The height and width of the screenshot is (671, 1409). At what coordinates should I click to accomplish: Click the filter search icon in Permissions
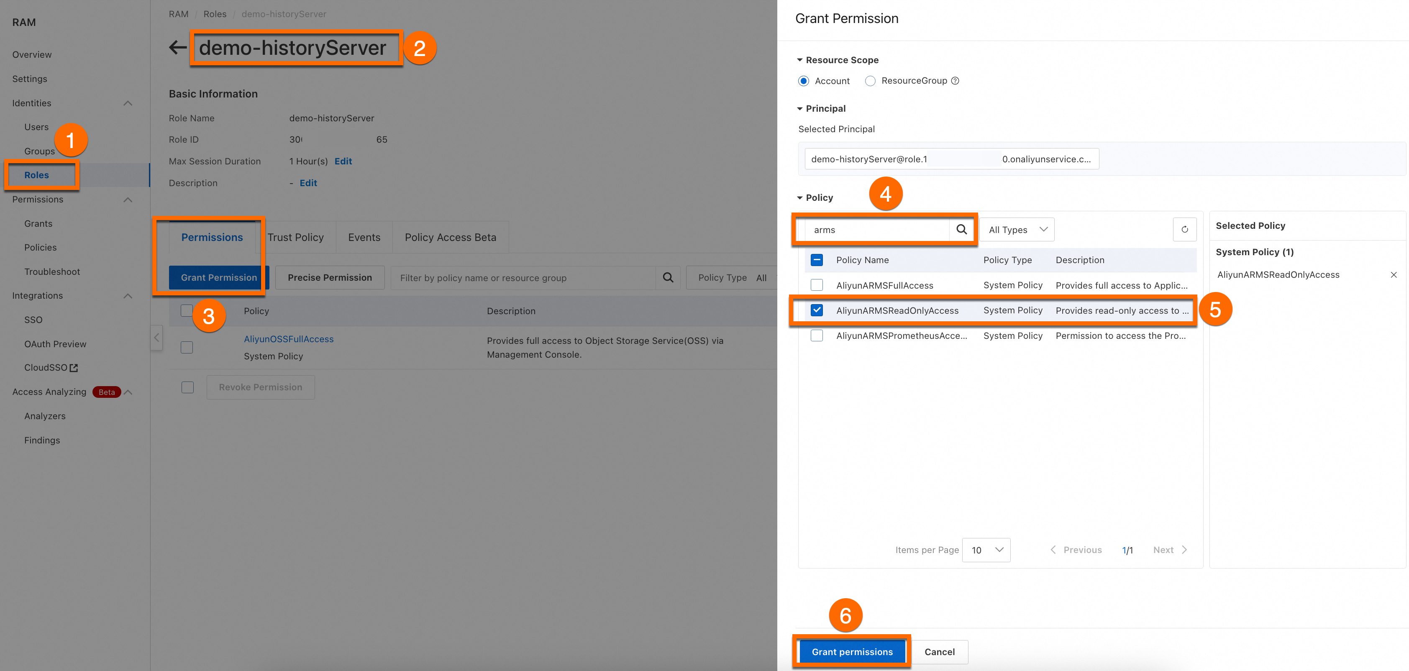(668, 278)
